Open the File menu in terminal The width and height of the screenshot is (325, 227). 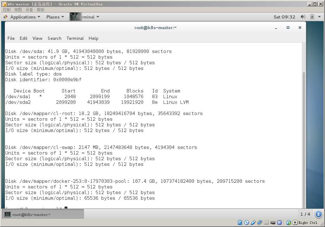pos(11,38)
